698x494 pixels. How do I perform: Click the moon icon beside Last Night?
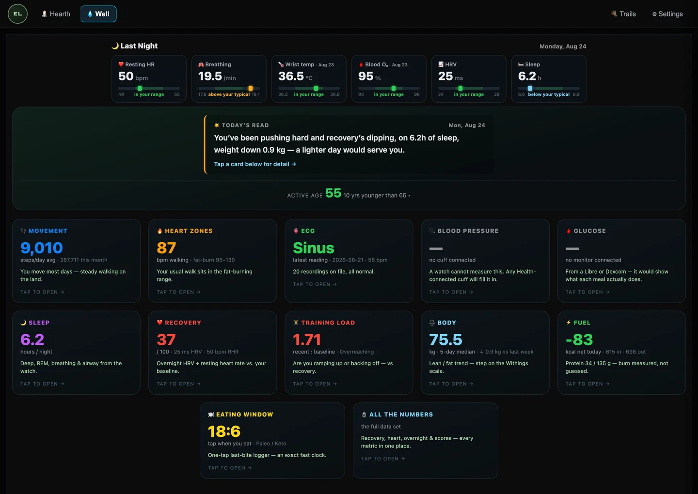coord(115,46)
